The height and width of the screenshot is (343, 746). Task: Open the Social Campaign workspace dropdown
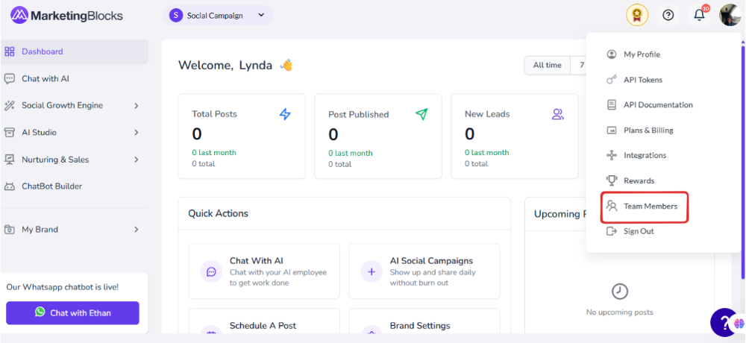tap(218, 15)
